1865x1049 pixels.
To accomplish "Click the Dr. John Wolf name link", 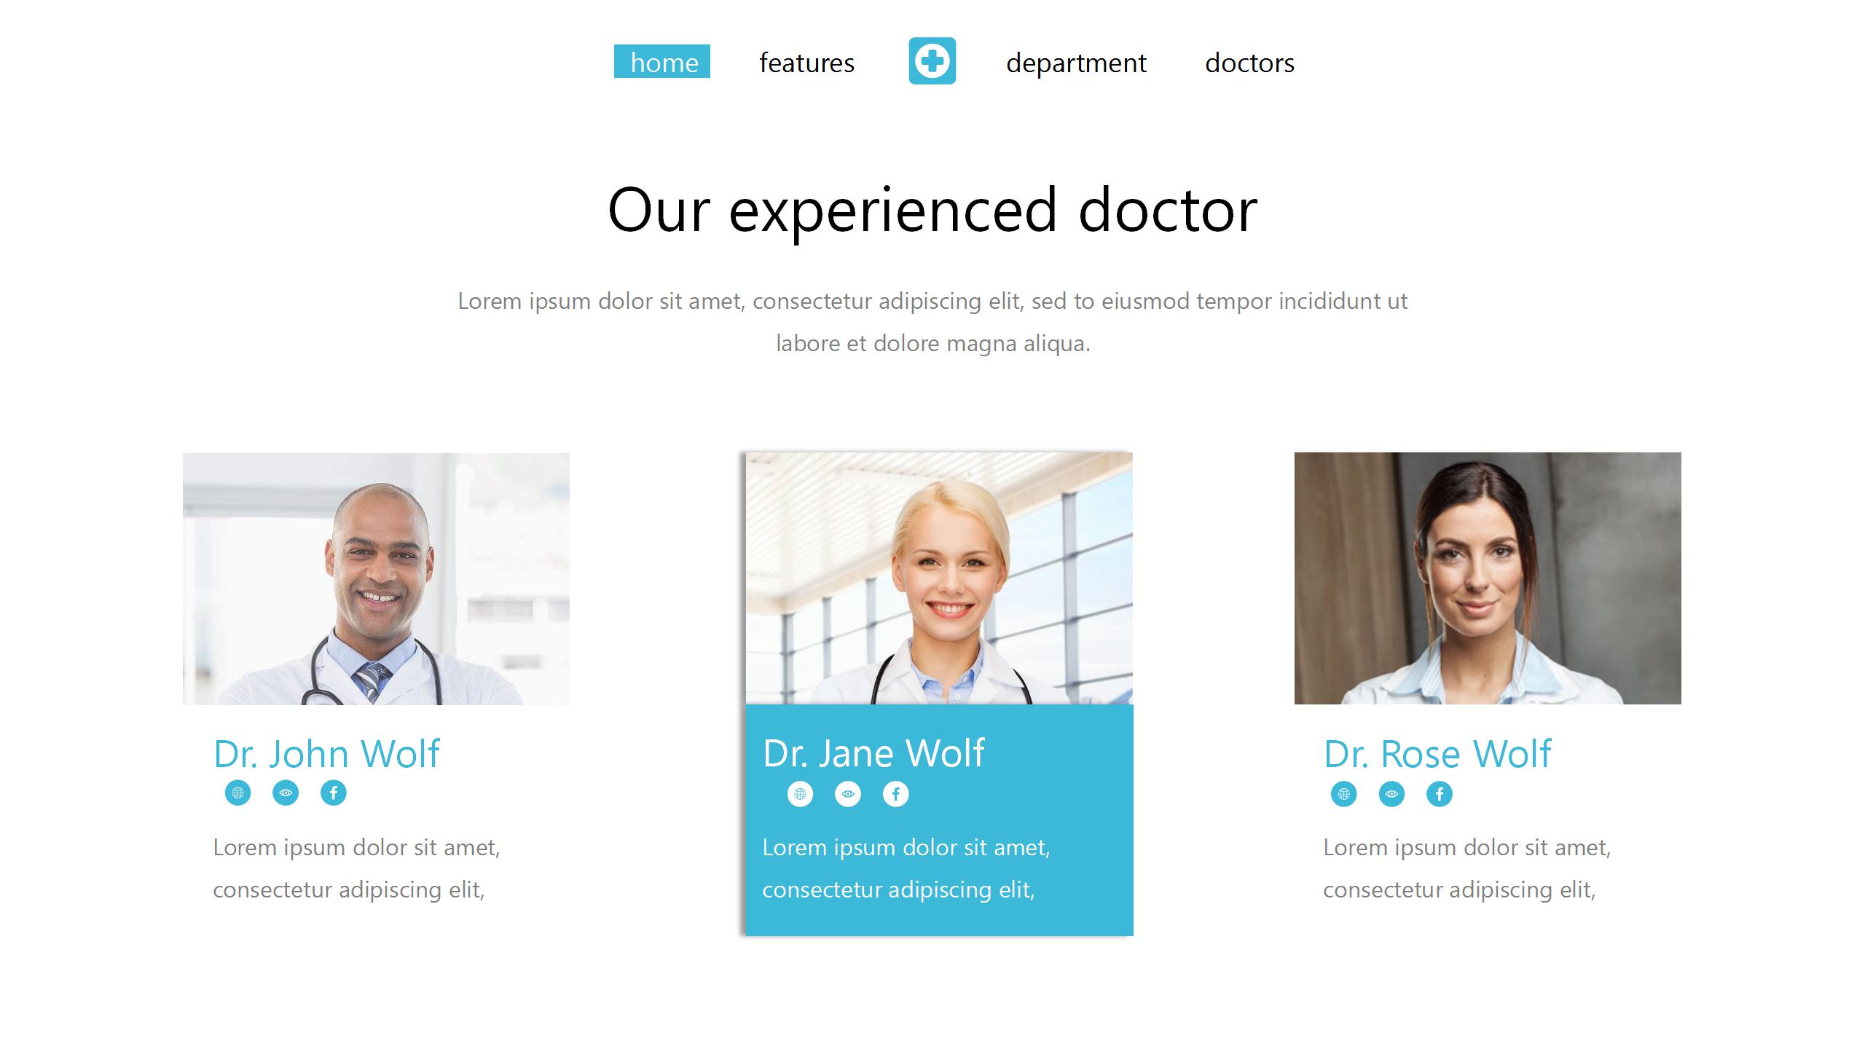I will click(326, 753).
